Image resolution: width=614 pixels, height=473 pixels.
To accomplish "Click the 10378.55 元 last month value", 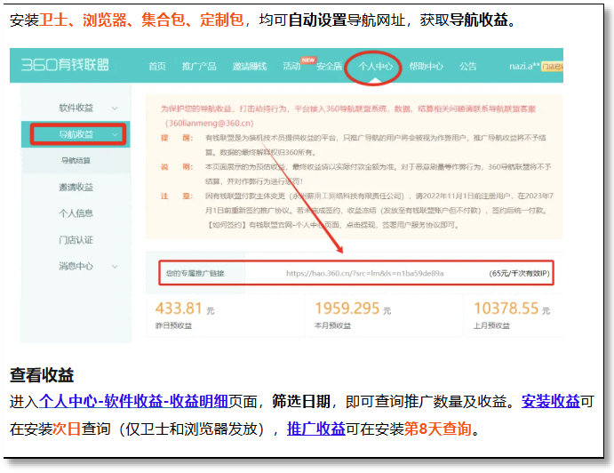I will pos(512,309).
